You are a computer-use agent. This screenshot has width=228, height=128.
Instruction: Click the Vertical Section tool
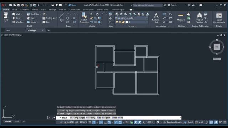199,18
